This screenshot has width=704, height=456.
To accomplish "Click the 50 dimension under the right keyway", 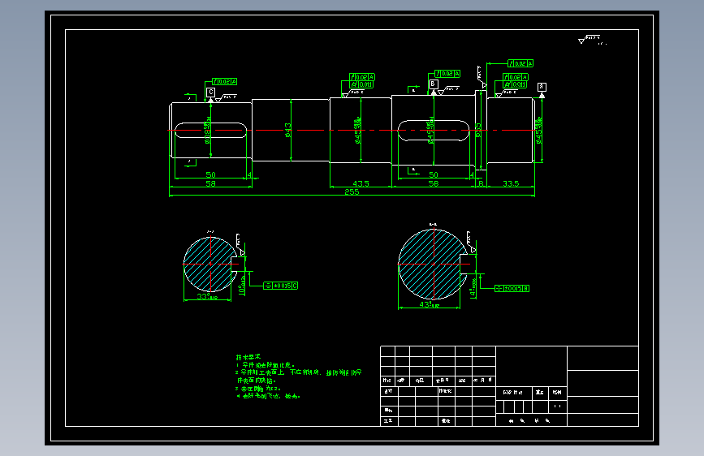I will (x=434, y=174).
